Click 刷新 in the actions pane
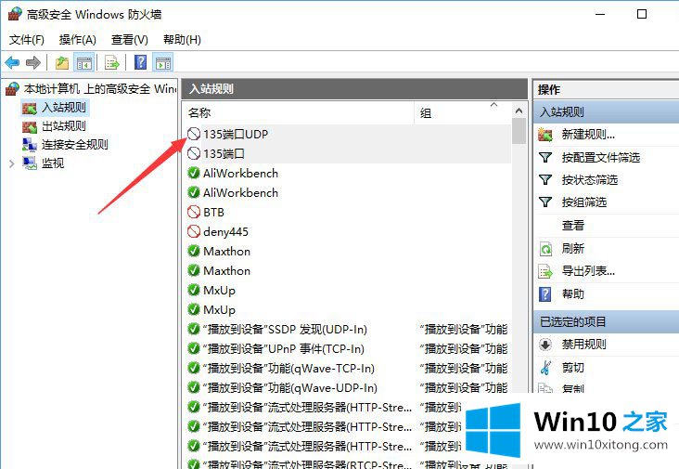679x469 pixels. point(573,248)
